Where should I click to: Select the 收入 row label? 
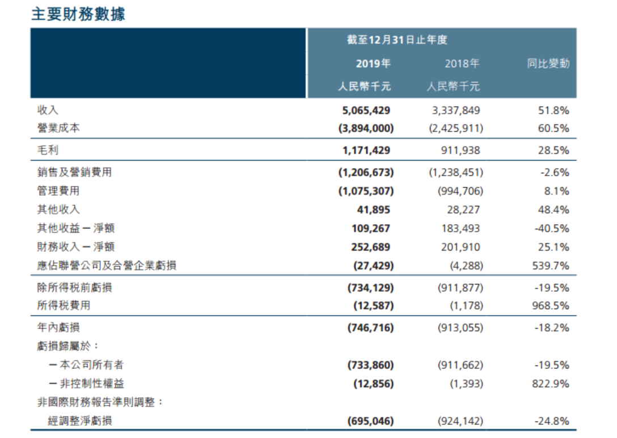(48, 110)
